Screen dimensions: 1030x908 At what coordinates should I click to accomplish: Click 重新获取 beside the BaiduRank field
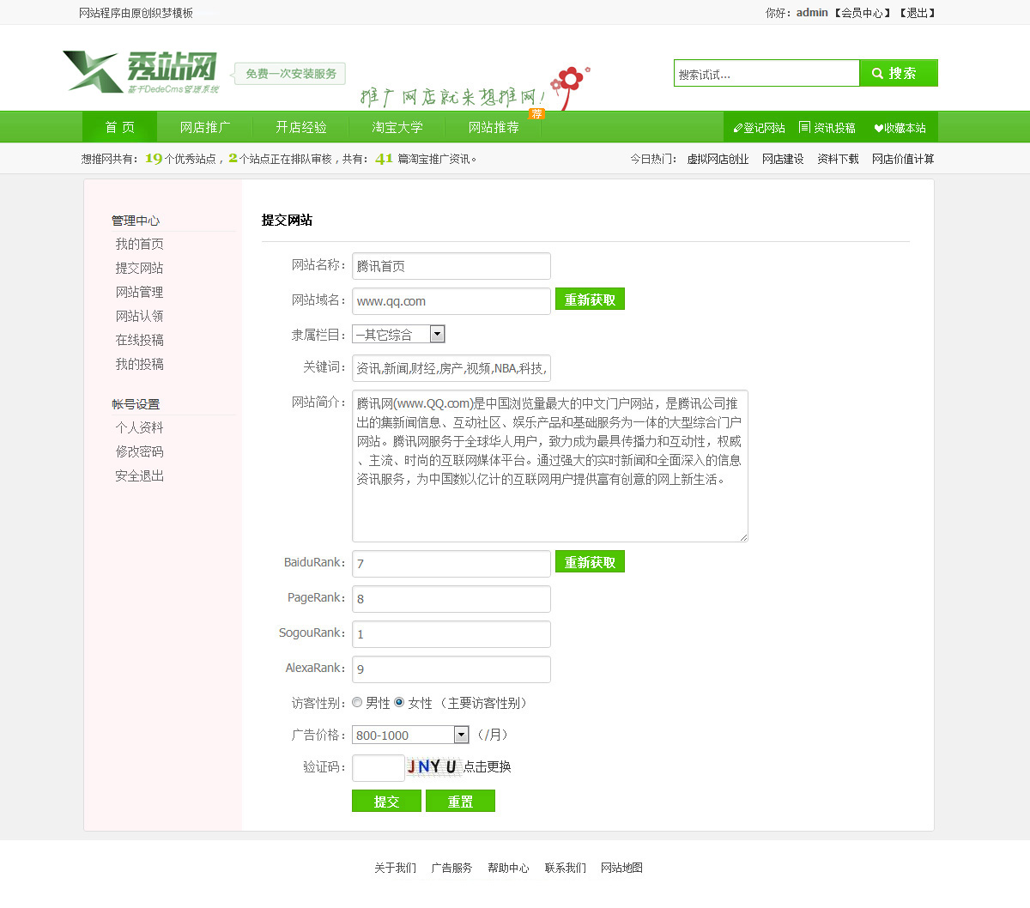point(590,562)
